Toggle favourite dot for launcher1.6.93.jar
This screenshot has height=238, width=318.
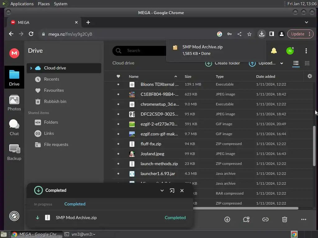point(118,174)
